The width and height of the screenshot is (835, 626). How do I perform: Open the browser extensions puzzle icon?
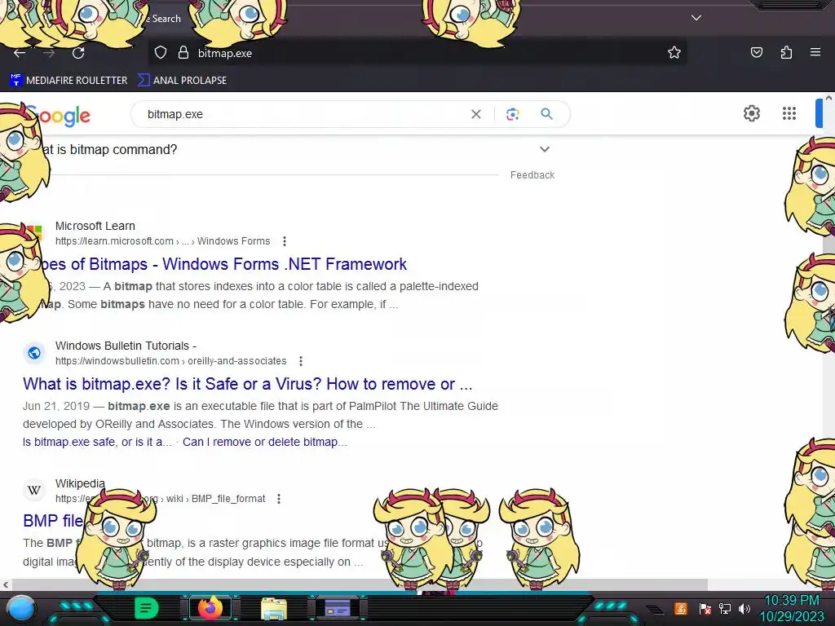(786, 52)
